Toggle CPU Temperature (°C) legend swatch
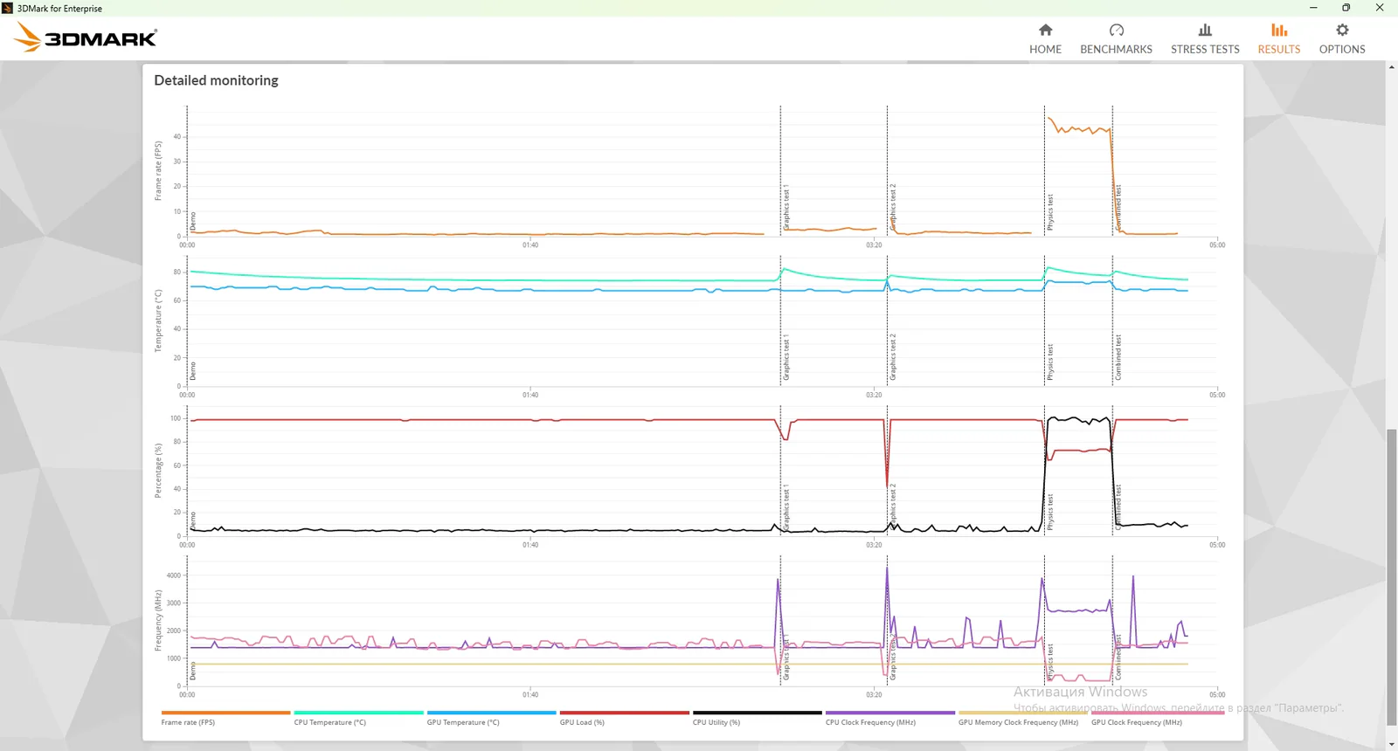Screen dimensions: 1398x751 [358, 713]
